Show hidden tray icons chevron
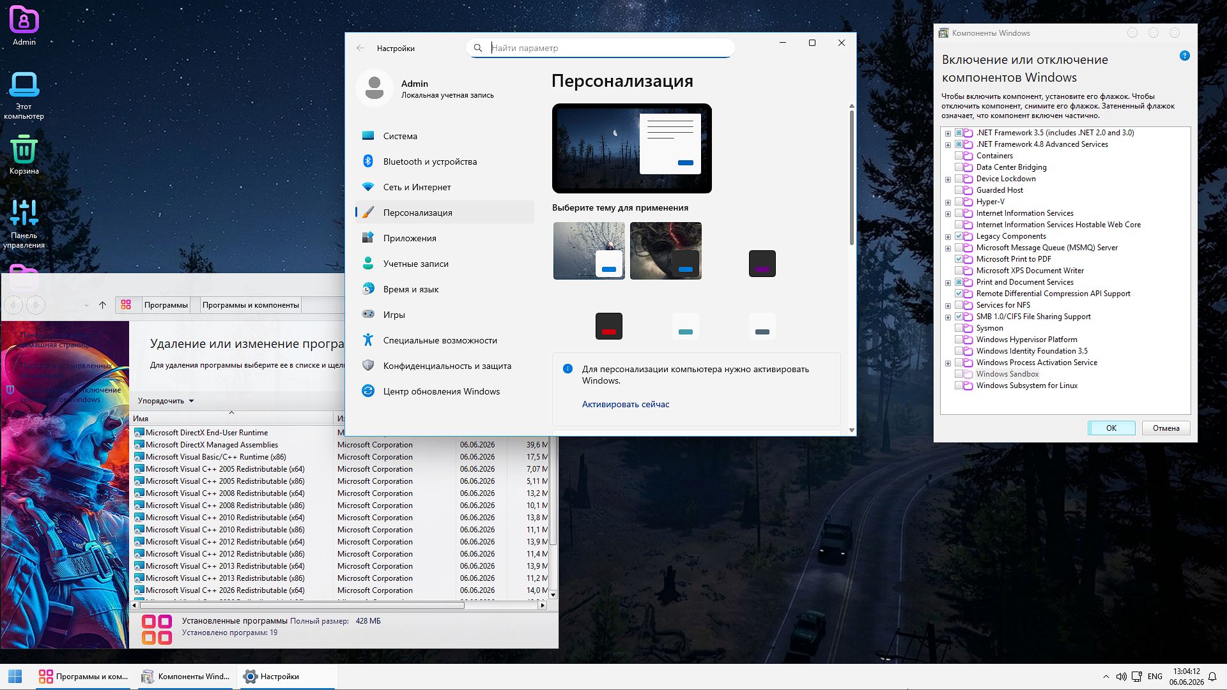Image resolution: width=1227 pixels, height=690 pixels. 1106,677
